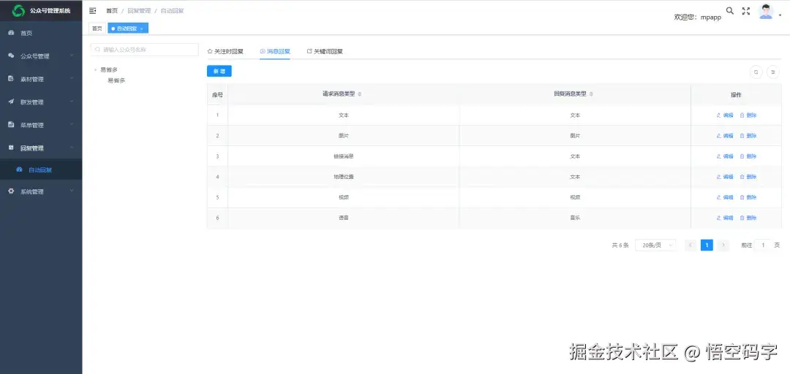Focus the 前往 page number input
Screen dimensions: 790x374
coord(763,245)
